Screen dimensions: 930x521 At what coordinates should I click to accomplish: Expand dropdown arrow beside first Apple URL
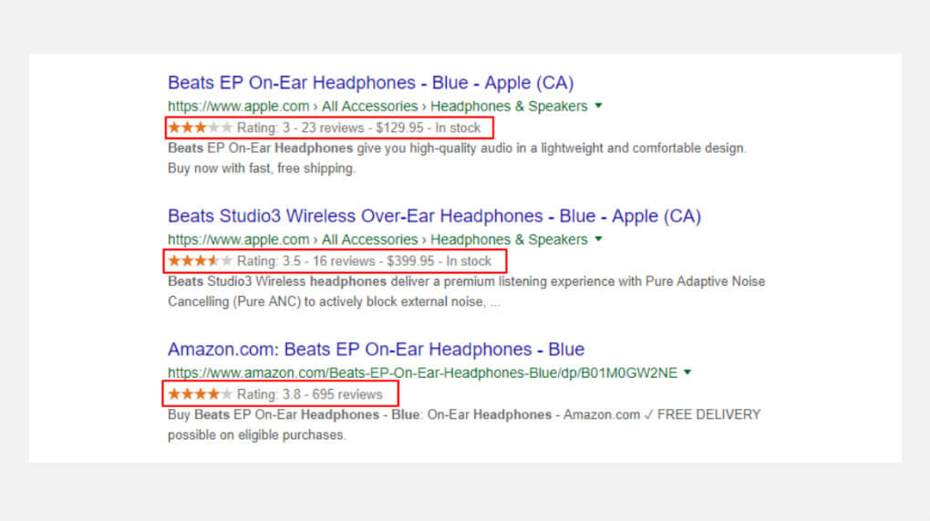coord(598,106)
